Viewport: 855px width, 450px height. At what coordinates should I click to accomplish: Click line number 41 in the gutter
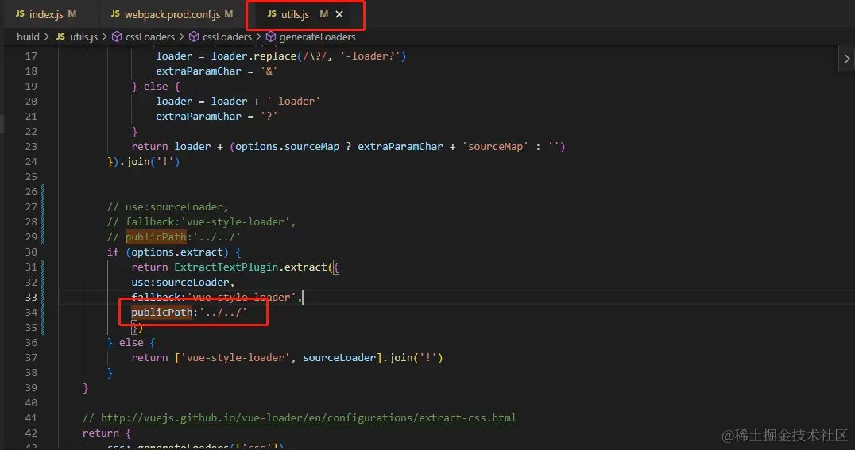point(31,417)
